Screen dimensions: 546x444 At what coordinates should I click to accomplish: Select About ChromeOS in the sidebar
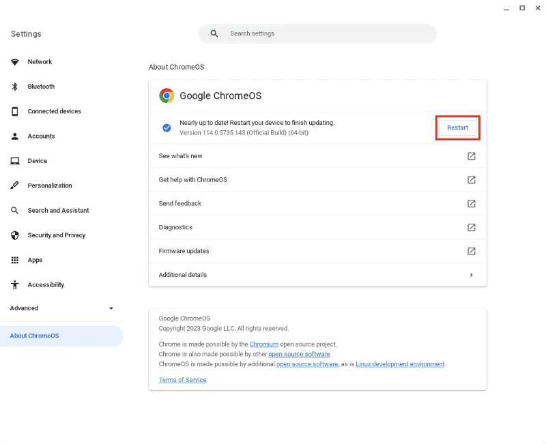pyautogui.click(x=34, y=336)
